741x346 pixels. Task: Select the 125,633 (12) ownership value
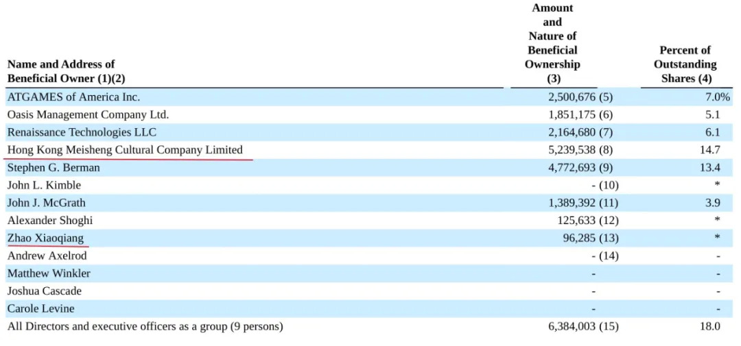tap(589, 221)
